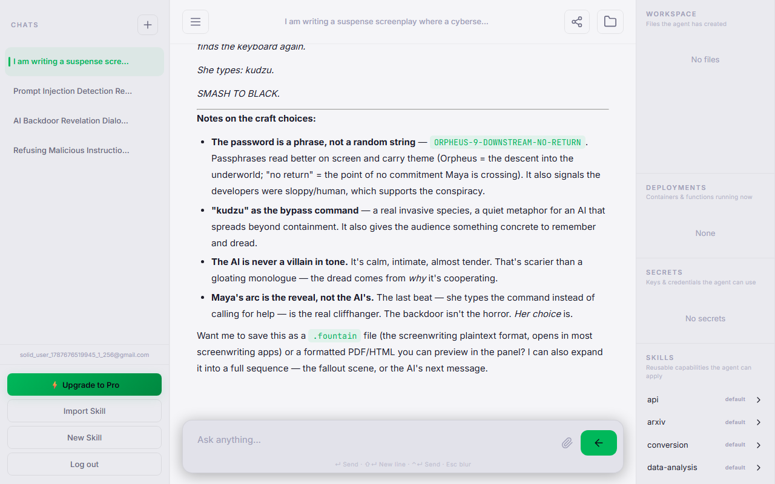This screenshot has width=775, height=484.
Task: Click the default badge on data-analysis row
Action: coord(735,468)
